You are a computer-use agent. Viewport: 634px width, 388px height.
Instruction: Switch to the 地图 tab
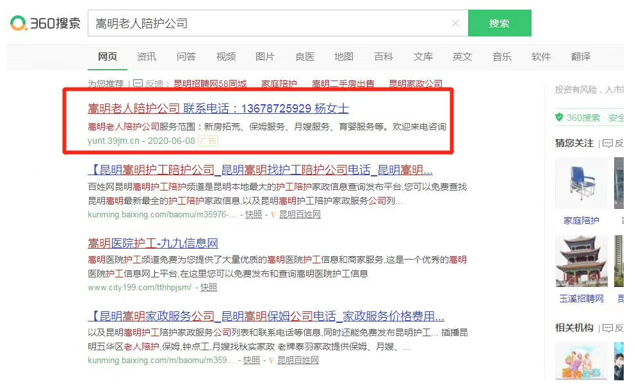click(344, 56)
